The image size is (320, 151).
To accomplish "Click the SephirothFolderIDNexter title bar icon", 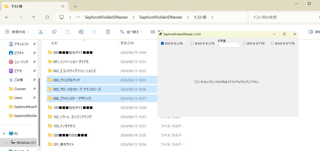I will coord(160,34).
